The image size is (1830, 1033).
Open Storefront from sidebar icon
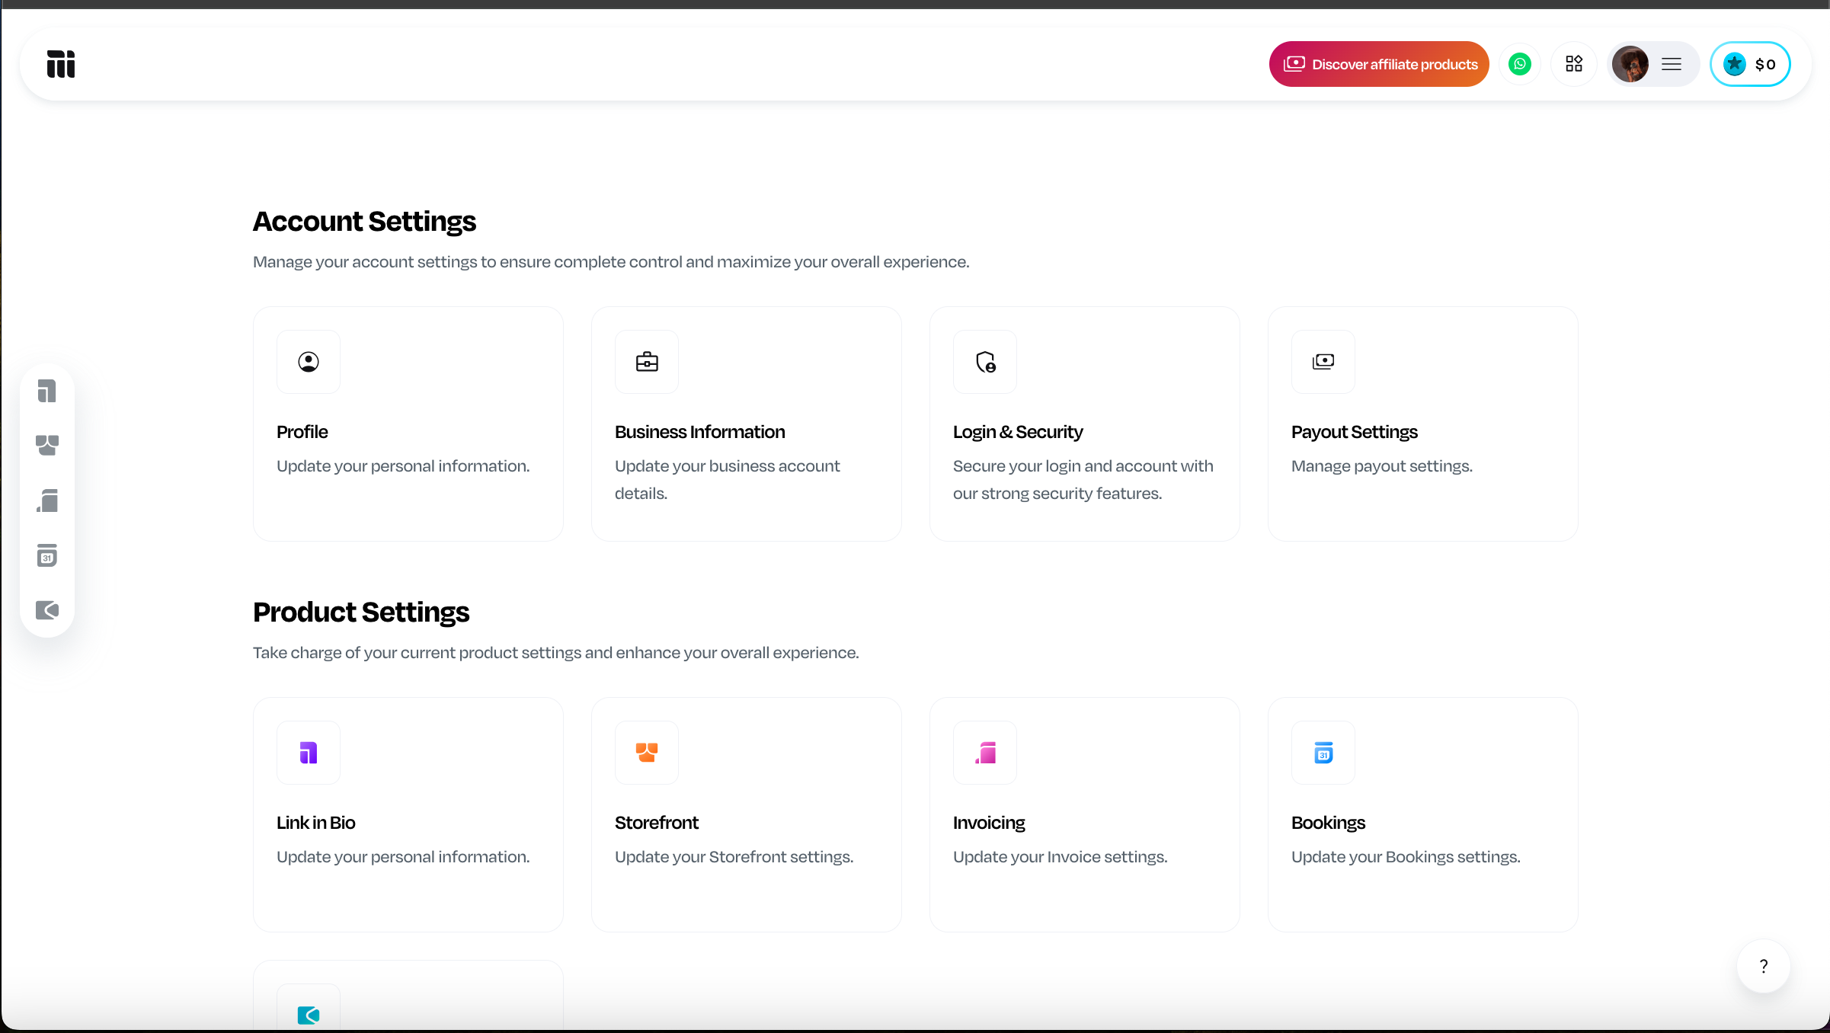pos(47,446)
